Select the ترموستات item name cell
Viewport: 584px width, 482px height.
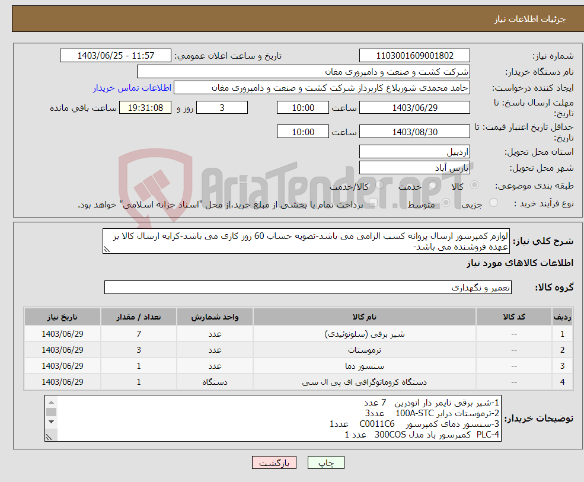[365, 350]
